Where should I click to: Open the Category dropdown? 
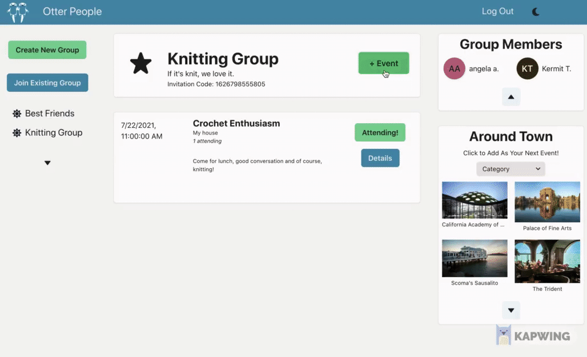(510, 169)
